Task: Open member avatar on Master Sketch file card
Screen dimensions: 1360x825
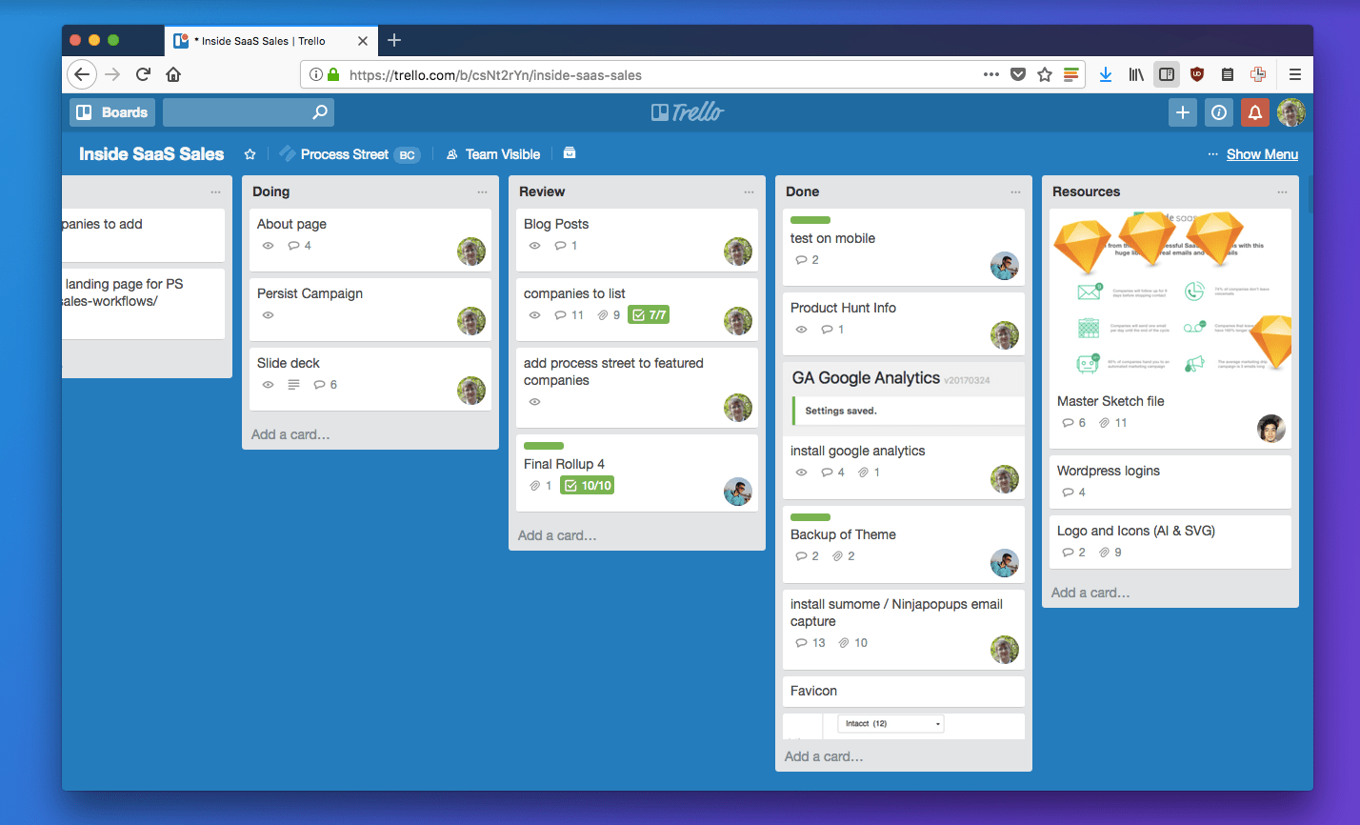Action: click(x=1271, y=429)
